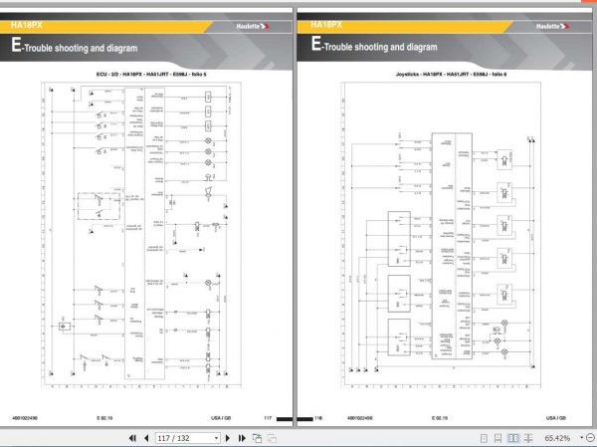597x447 pixels.
Task: Click the right page title Joysticks folio 6
Action: (x=451, y=74)
